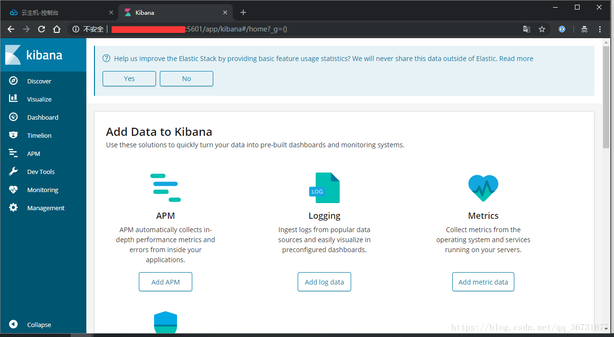Click the translate page icon
This screenshot has width=614, height=337.
click(527, 29)
